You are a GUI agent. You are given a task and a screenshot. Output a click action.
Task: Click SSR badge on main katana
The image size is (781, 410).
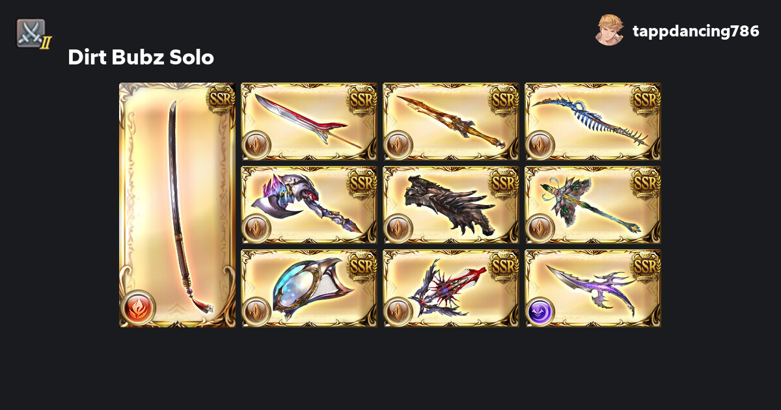coord(221,99)
